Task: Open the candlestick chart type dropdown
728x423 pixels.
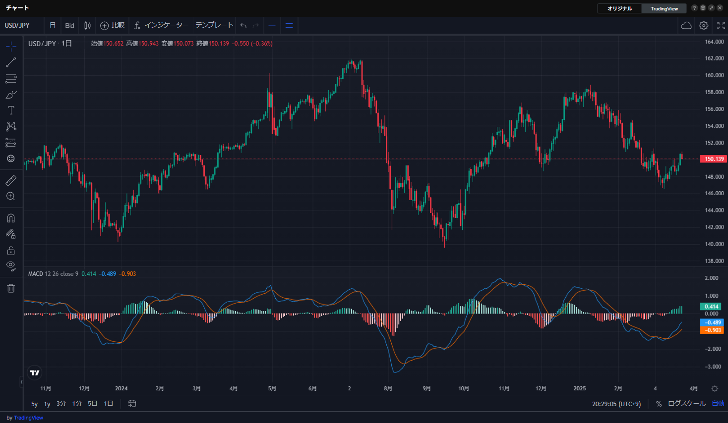Action: point(88,26)
